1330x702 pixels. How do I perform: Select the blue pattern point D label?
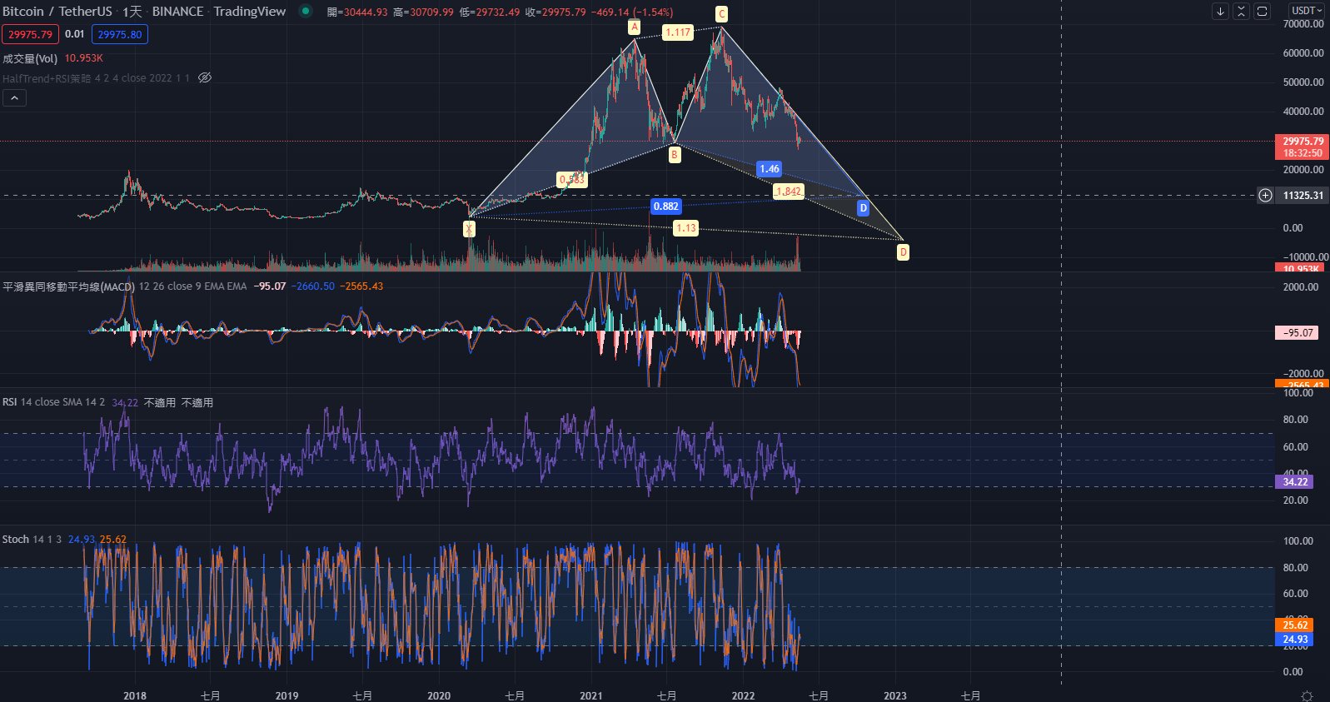coord(864,208)
